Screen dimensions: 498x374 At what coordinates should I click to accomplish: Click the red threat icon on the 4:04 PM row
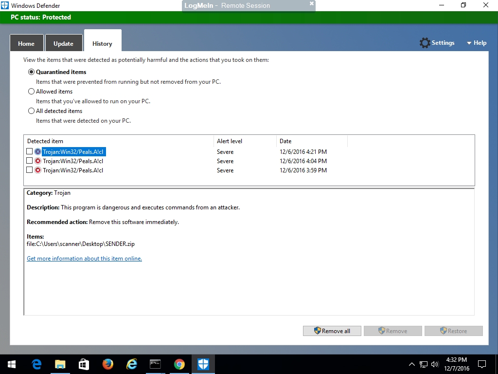pyautogui.click(x=38, y=161)
